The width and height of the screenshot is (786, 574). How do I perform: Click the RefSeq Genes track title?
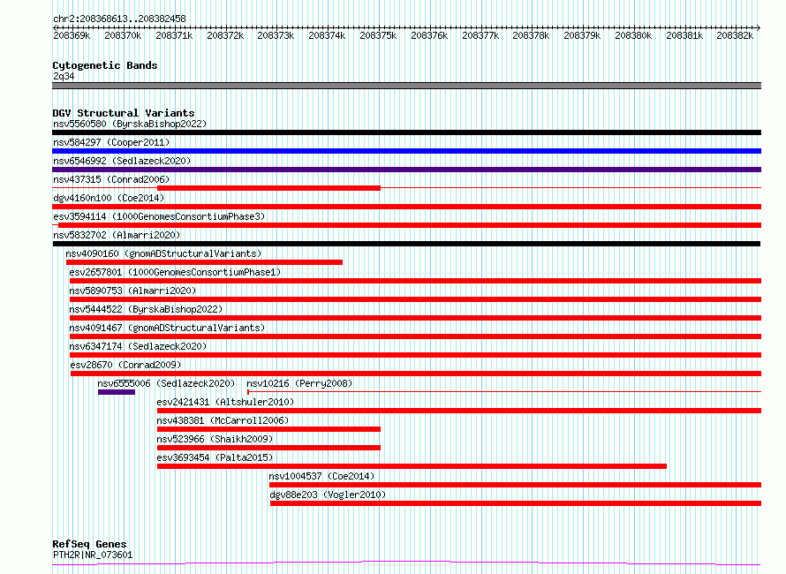pyautogui.click(x=89, y=545)
